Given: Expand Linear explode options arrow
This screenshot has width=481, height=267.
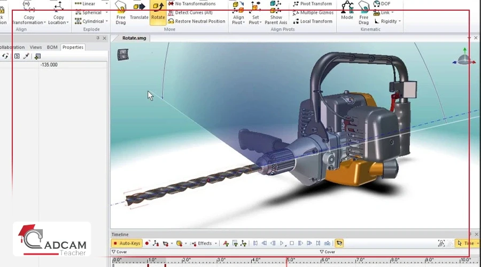Looking at the screenshot, I should point(107,4).
